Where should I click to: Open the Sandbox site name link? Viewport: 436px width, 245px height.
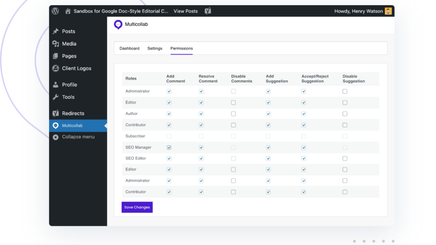point(121,11)
